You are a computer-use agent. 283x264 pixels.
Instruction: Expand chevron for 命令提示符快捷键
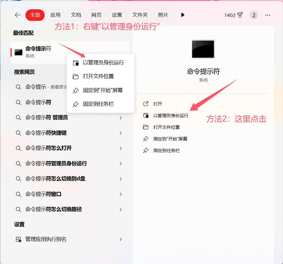coord(121,133)
